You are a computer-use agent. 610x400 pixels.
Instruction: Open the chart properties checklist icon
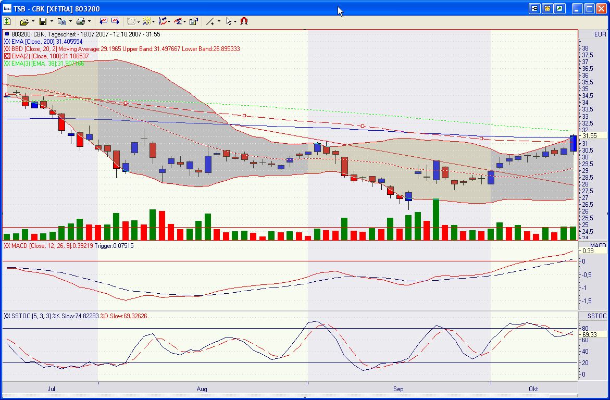(193, 21)
